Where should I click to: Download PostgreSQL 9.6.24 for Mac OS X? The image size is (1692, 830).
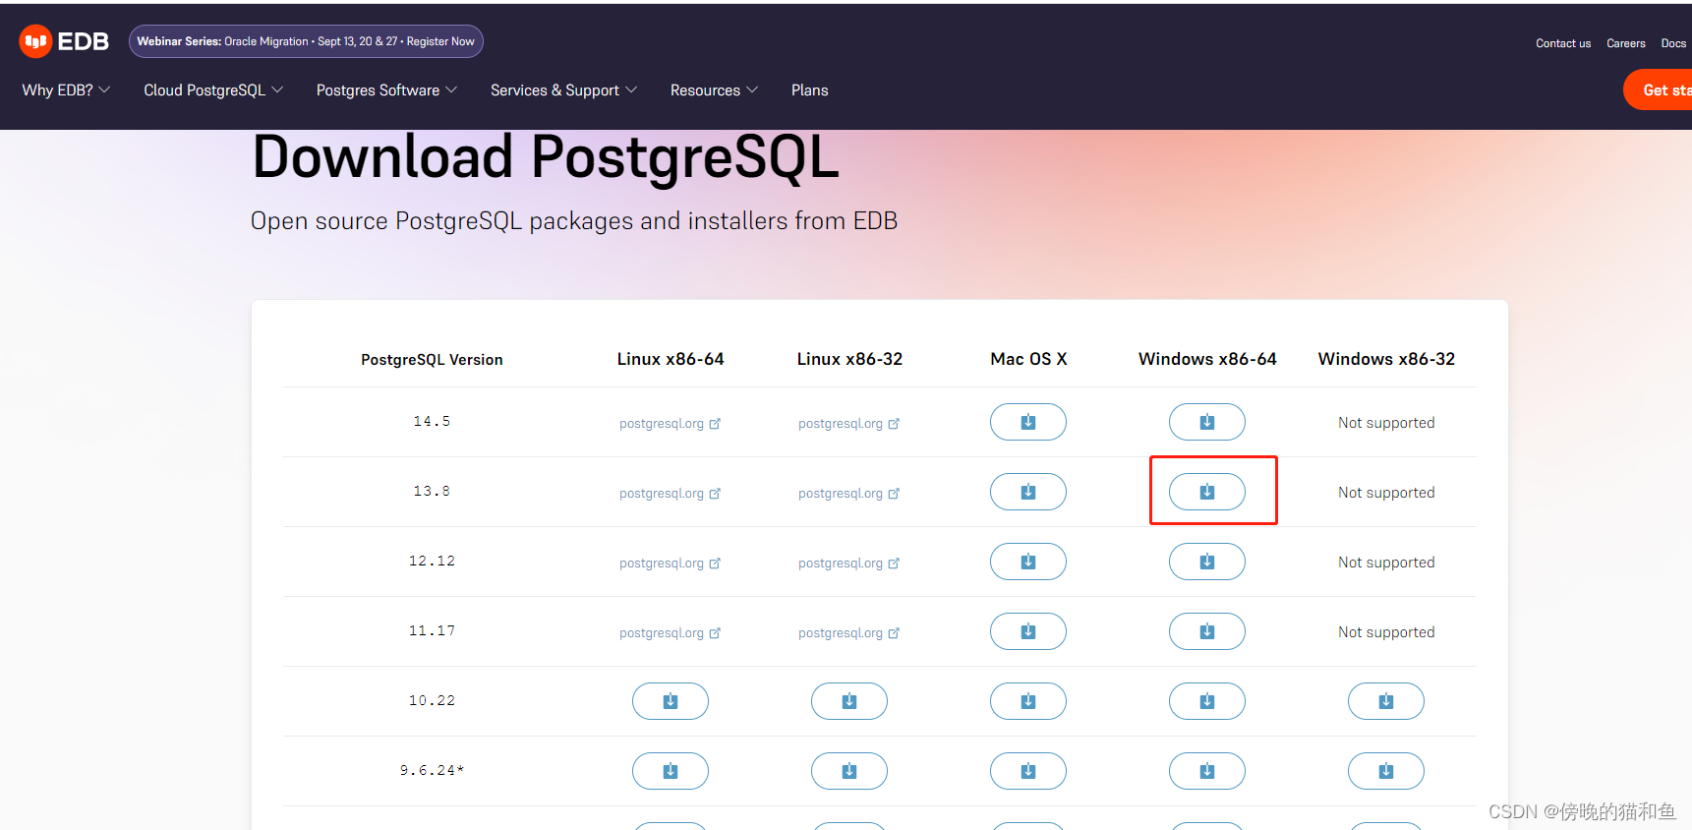pos(1028,771)
